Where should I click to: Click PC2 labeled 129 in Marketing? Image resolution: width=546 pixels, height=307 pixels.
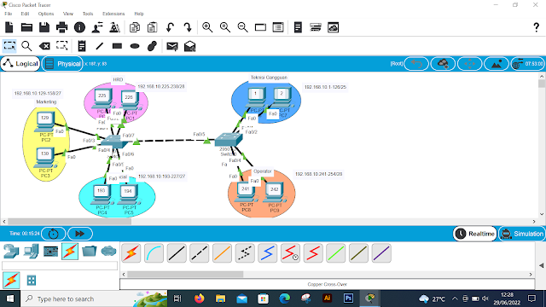[45, 122]
